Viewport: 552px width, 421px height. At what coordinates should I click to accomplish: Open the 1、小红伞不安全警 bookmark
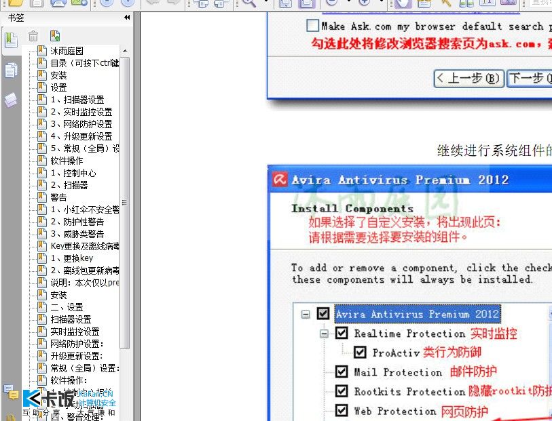[x=84, y=209]
